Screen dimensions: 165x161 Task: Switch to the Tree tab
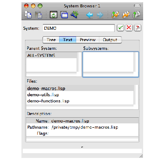[51, 40]
